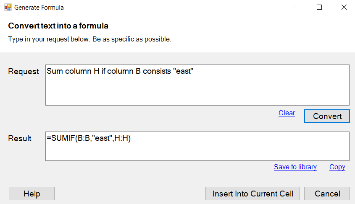Image resolution: width=355 pixels, height=204 pixels.
Task: Click the Convert button
Action: click(x=327, y=116)
